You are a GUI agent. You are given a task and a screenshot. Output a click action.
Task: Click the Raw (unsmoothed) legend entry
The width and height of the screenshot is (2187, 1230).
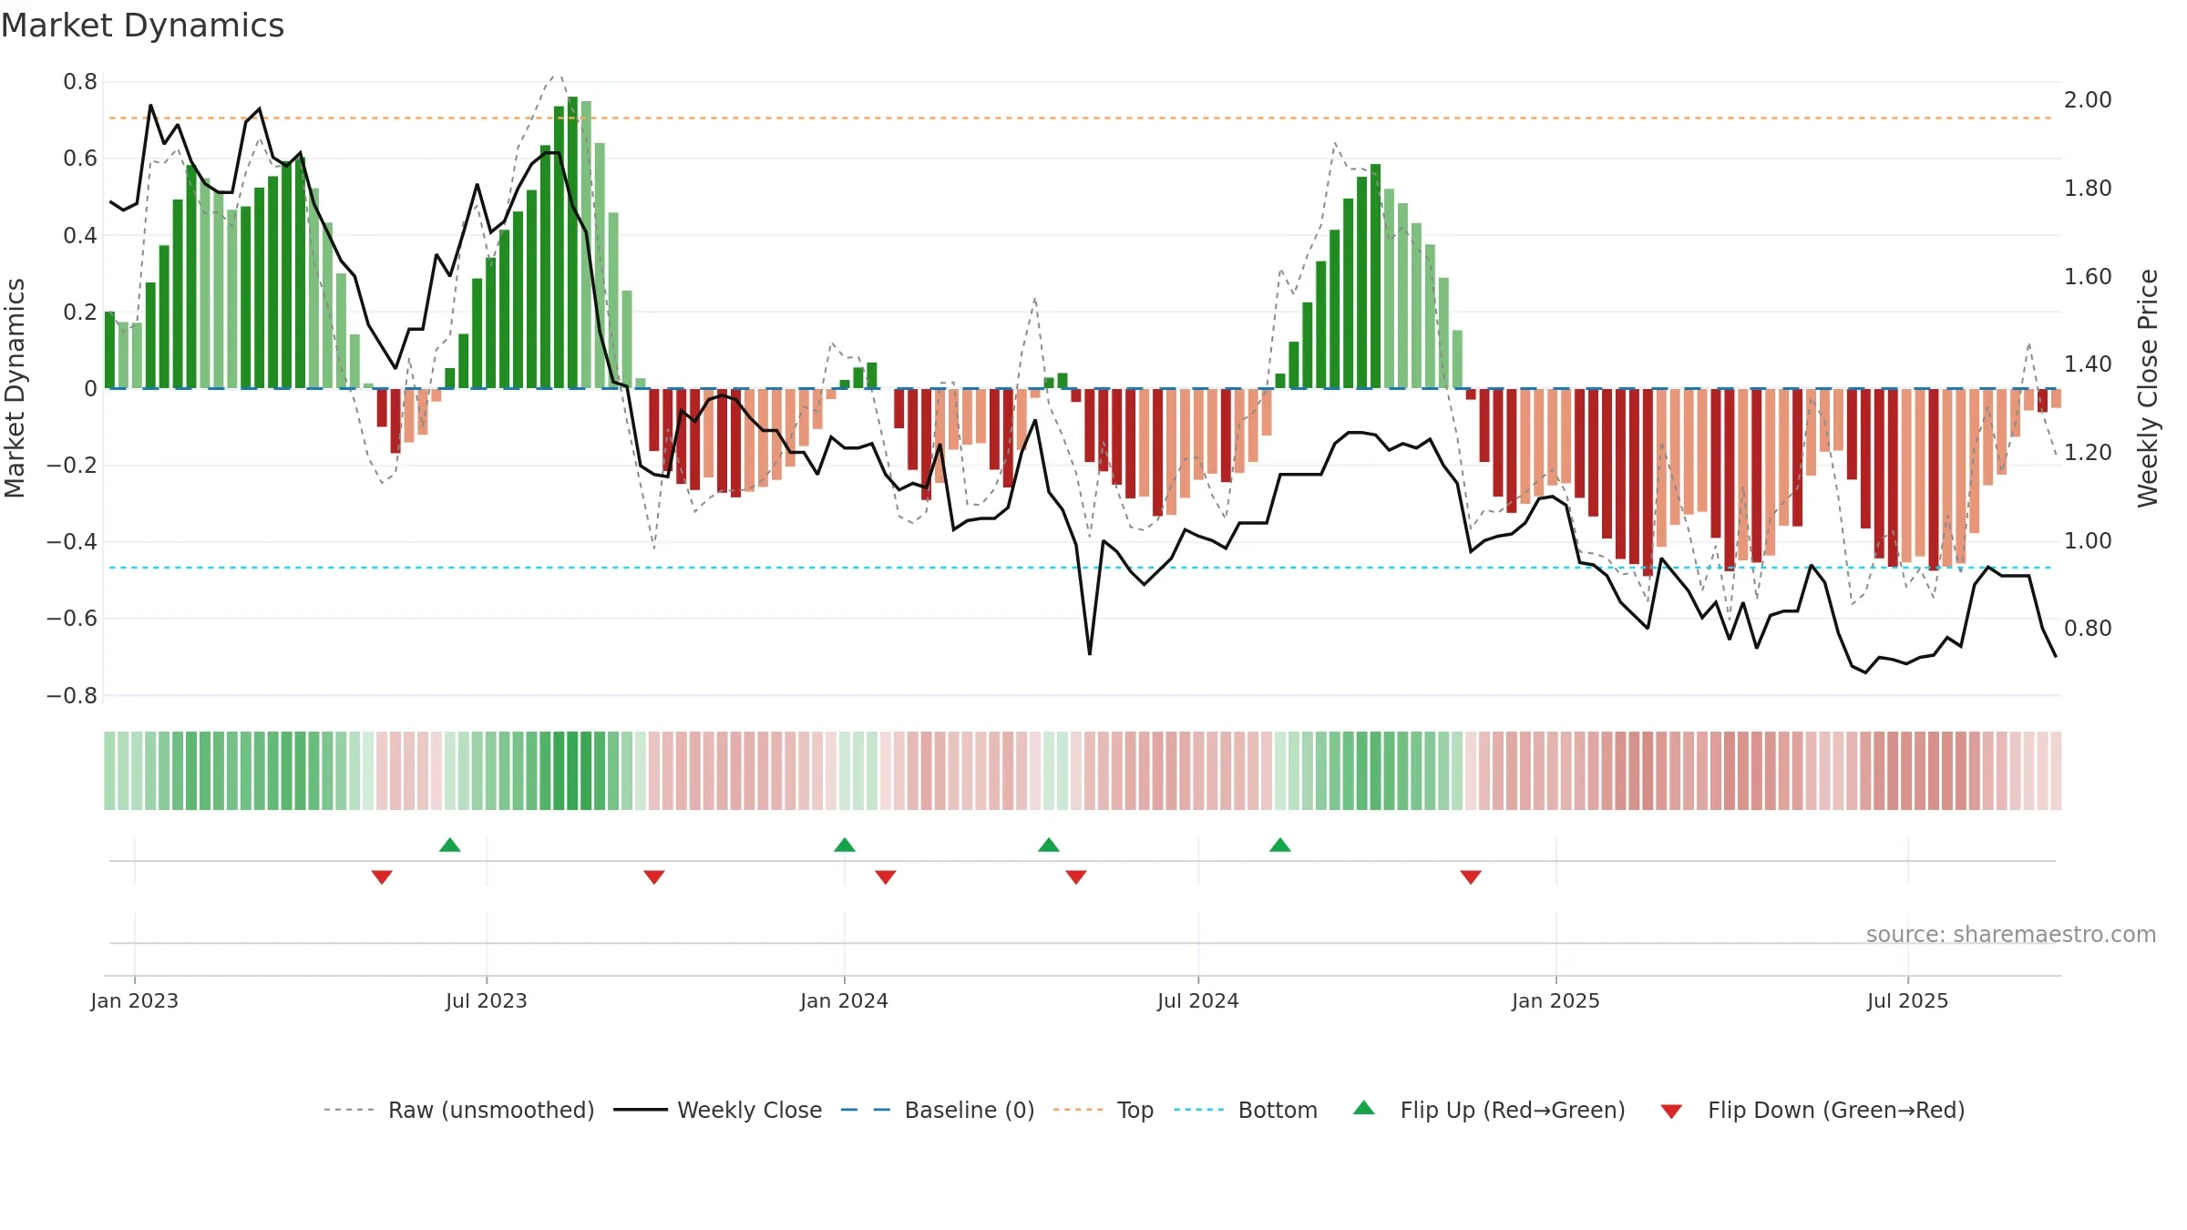click(x=458, y=1110)
